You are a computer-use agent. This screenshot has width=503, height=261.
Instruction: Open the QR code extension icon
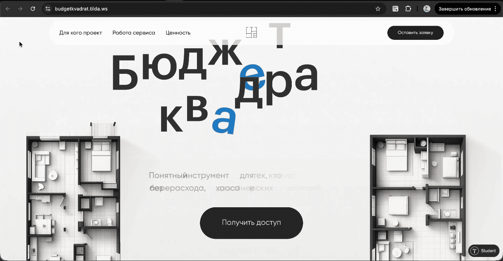pyautogui.click(x=395, y=9)
